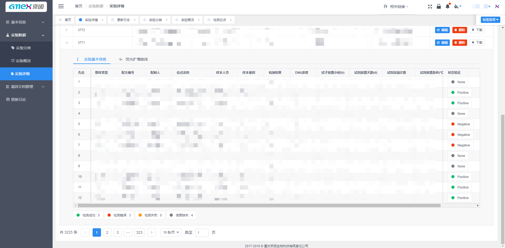Click Positive status for well 12
This screenshot has width=505, height=248.
click(x=460, y=198)
